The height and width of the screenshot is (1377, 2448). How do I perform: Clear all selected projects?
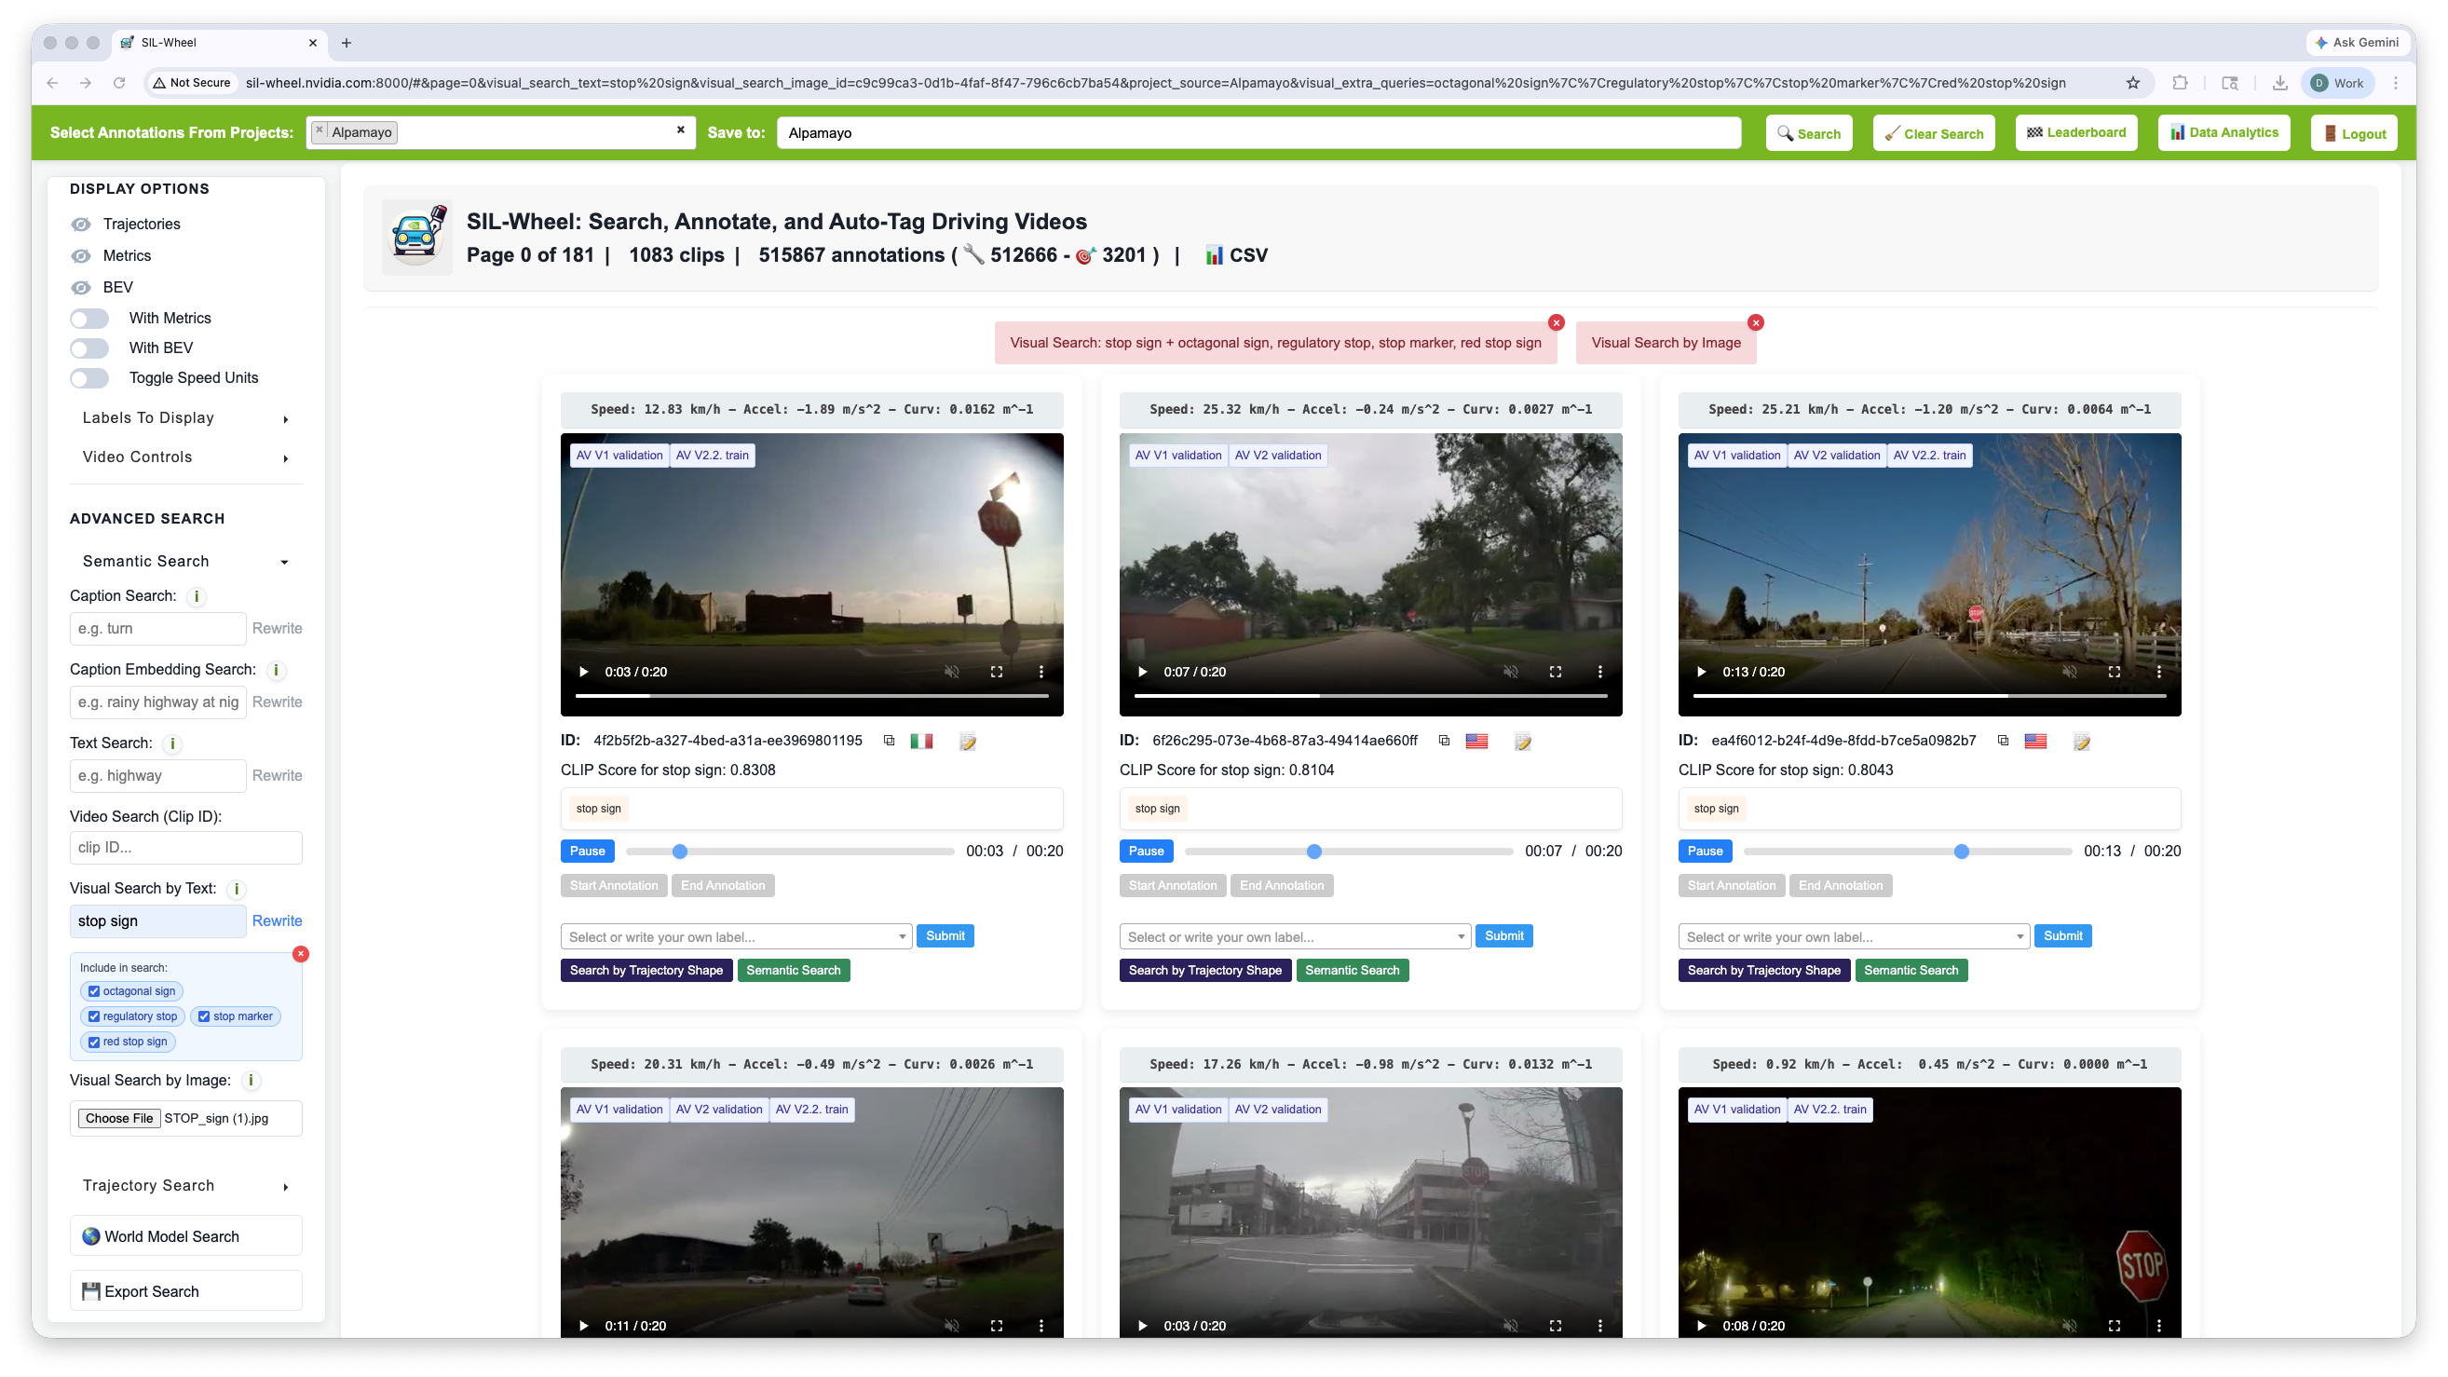tap(680, 130)
